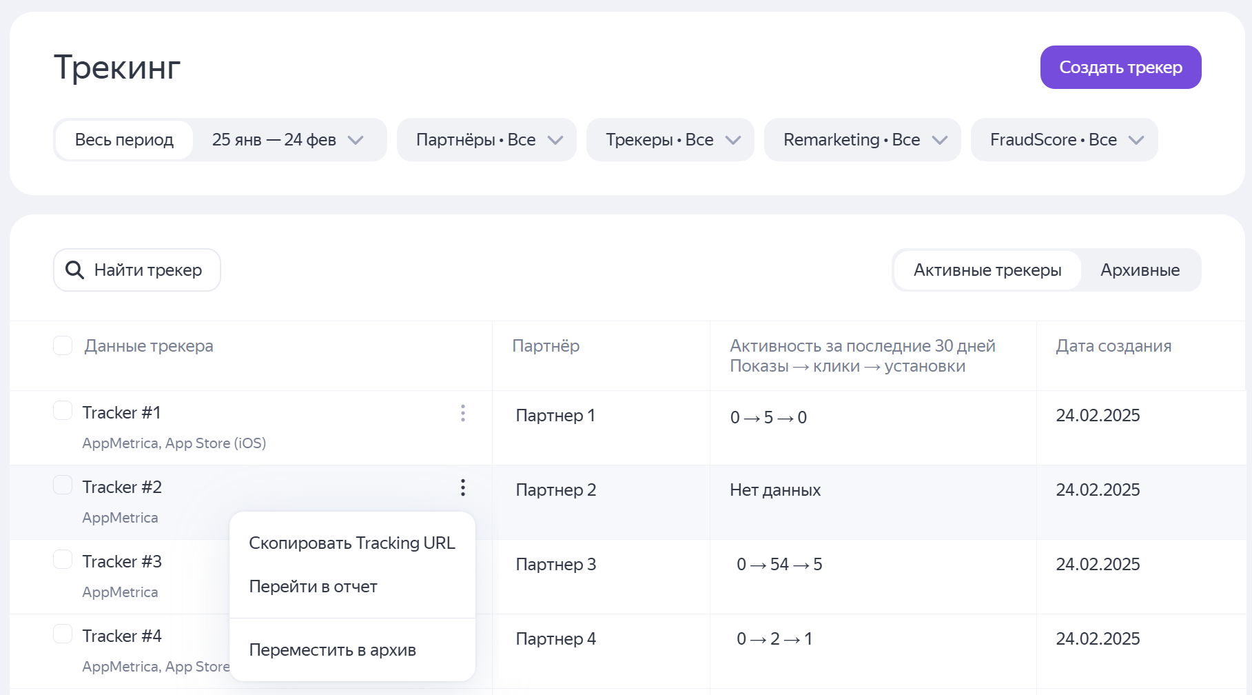The height and width of the screenshot is (695, 1252).
Task: Switch to the Архивные tab
Action: pyautogui.click(x=1140, y=270)
